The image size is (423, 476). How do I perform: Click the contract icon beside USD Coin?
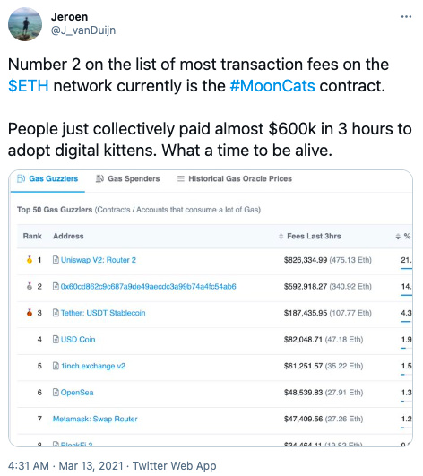click(x=56, y=339)
